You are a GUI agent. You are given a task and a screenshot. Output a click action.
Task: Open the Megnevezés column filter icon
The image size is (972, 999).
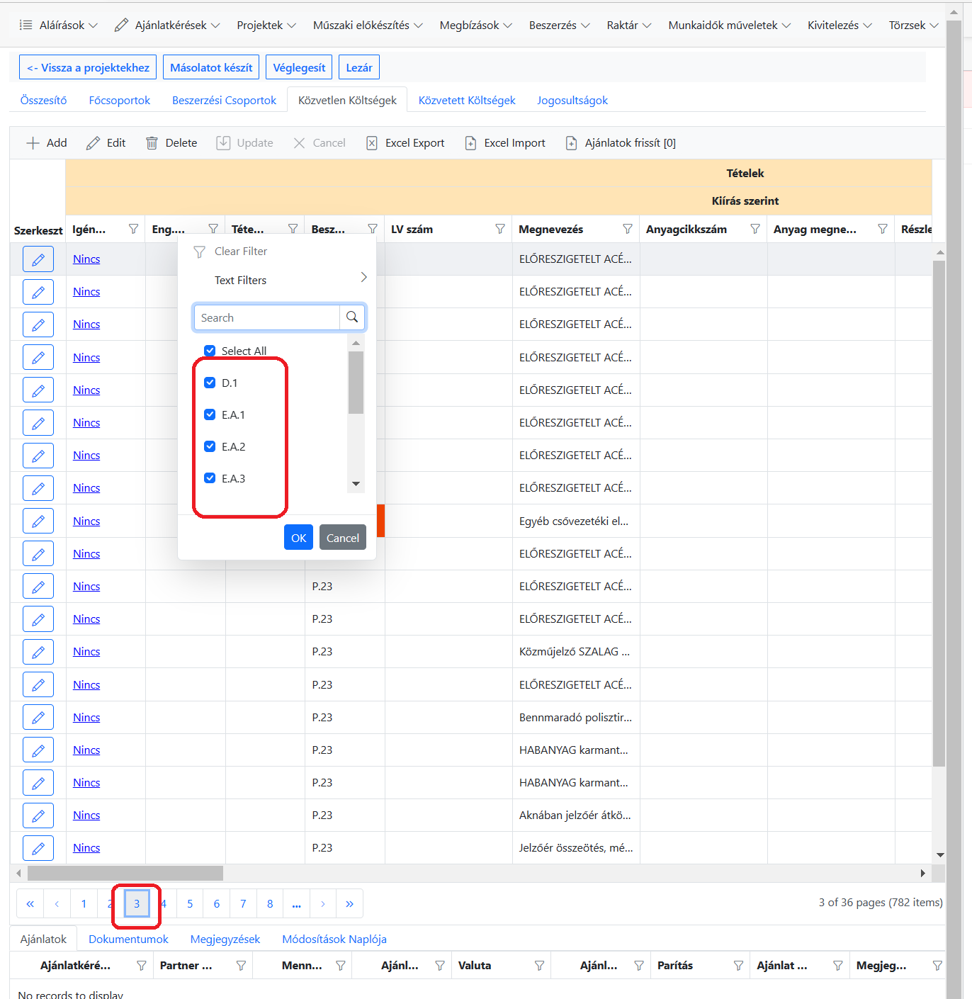tap(627, 229)
